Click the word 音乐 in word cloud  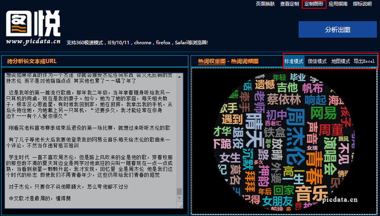click(312, 193)
